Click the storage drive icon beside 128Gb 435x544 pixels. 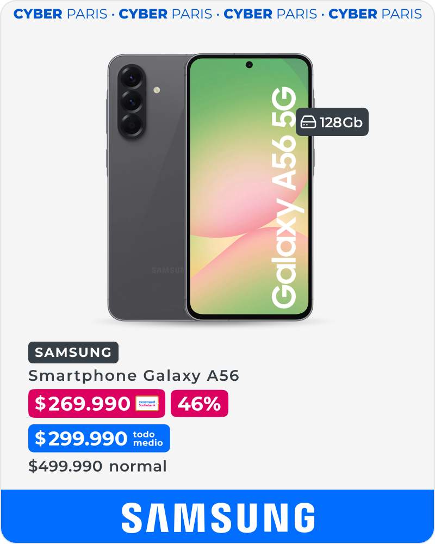(308, 122)
